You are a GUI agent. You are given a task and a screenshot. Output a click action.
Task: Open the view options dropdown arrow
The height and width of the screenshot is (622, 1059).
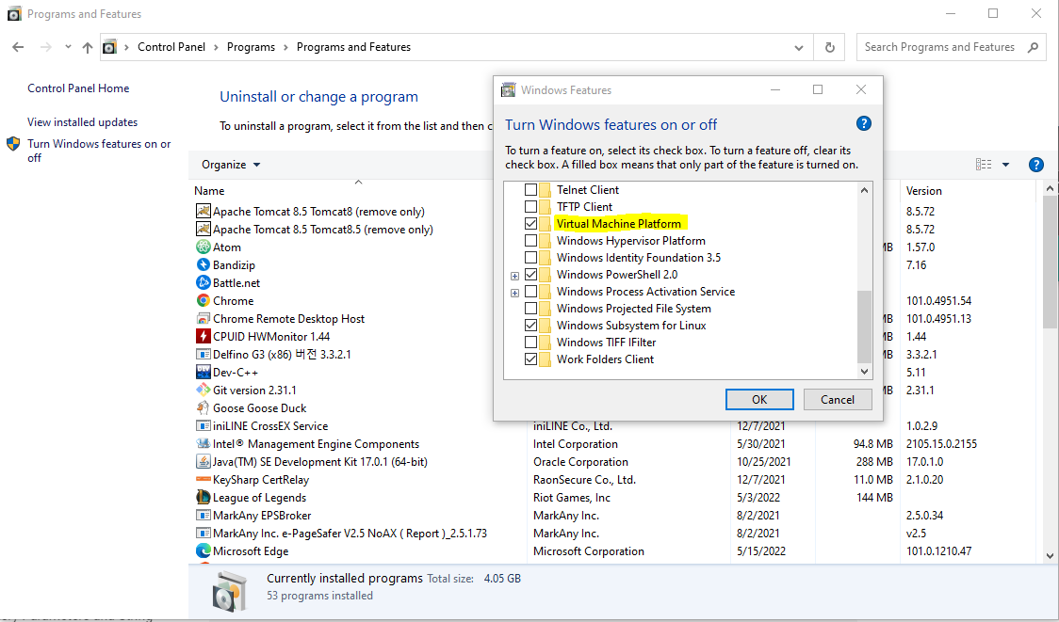coord(1005,165)
